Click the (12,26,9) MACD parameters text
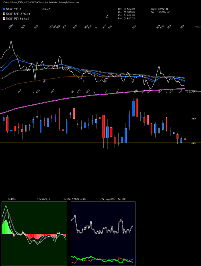 tap(43, 199)
